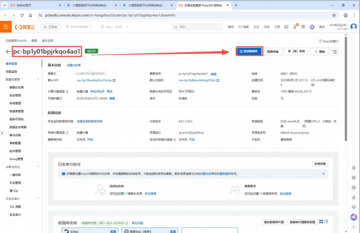
Task: Open the AI assistant icon in top bar
Action: [x=312, y=27]
